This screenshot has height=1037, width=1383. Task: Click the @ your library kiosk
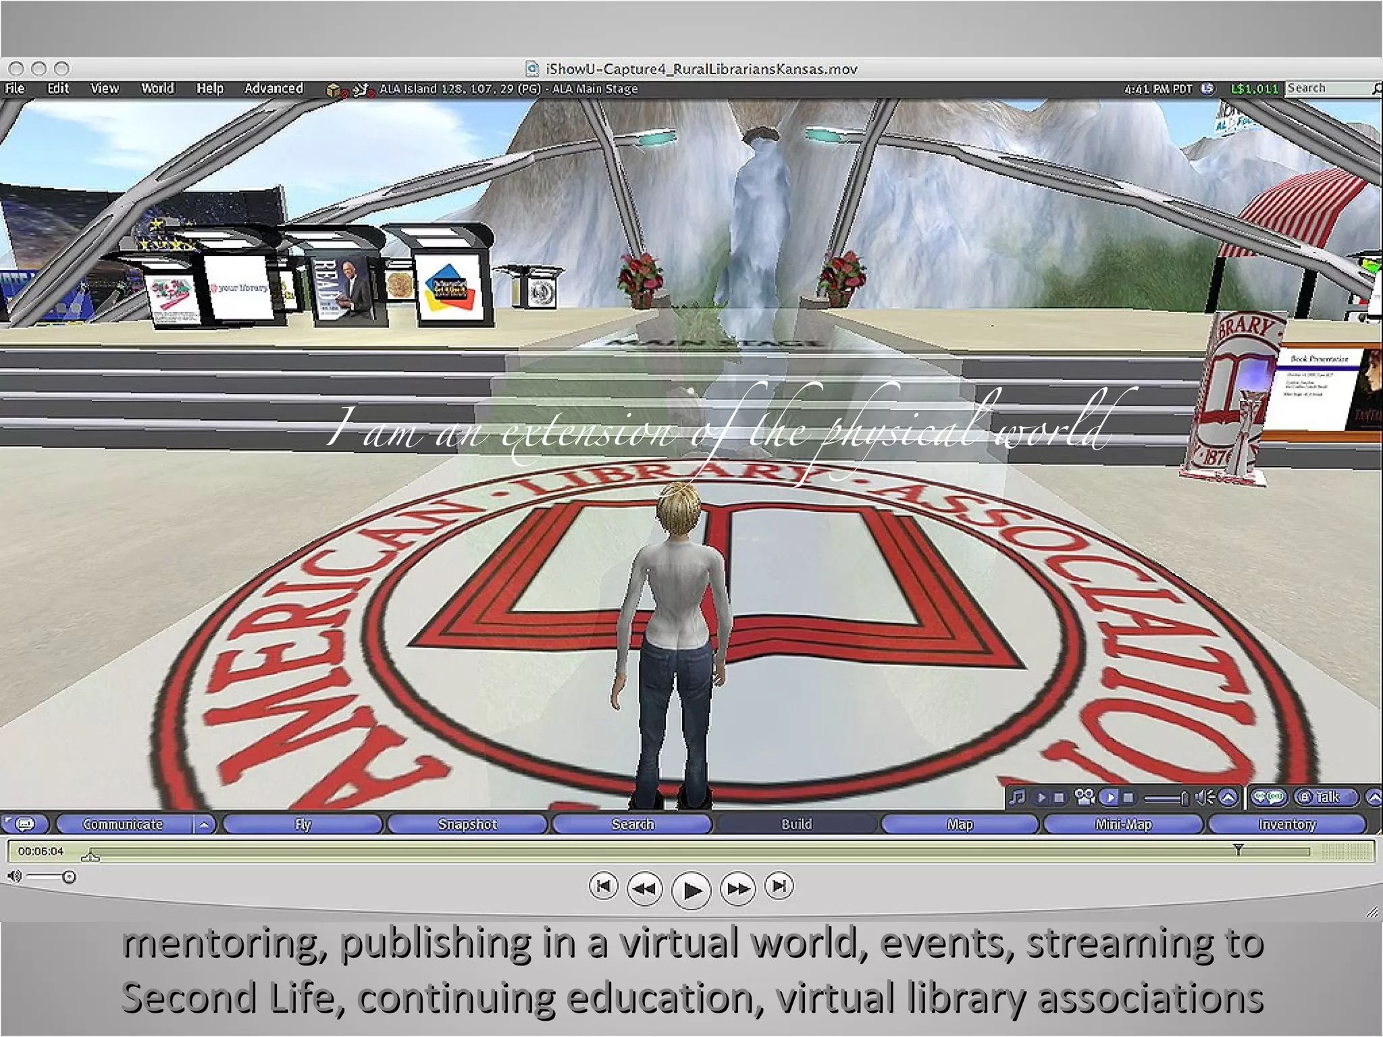[x=238, y=288]
